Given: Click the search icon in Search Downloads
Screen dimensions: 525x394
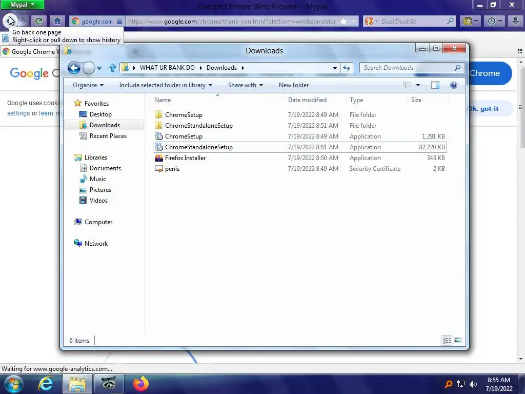Looking at the screenshot, I should [457, 68].
